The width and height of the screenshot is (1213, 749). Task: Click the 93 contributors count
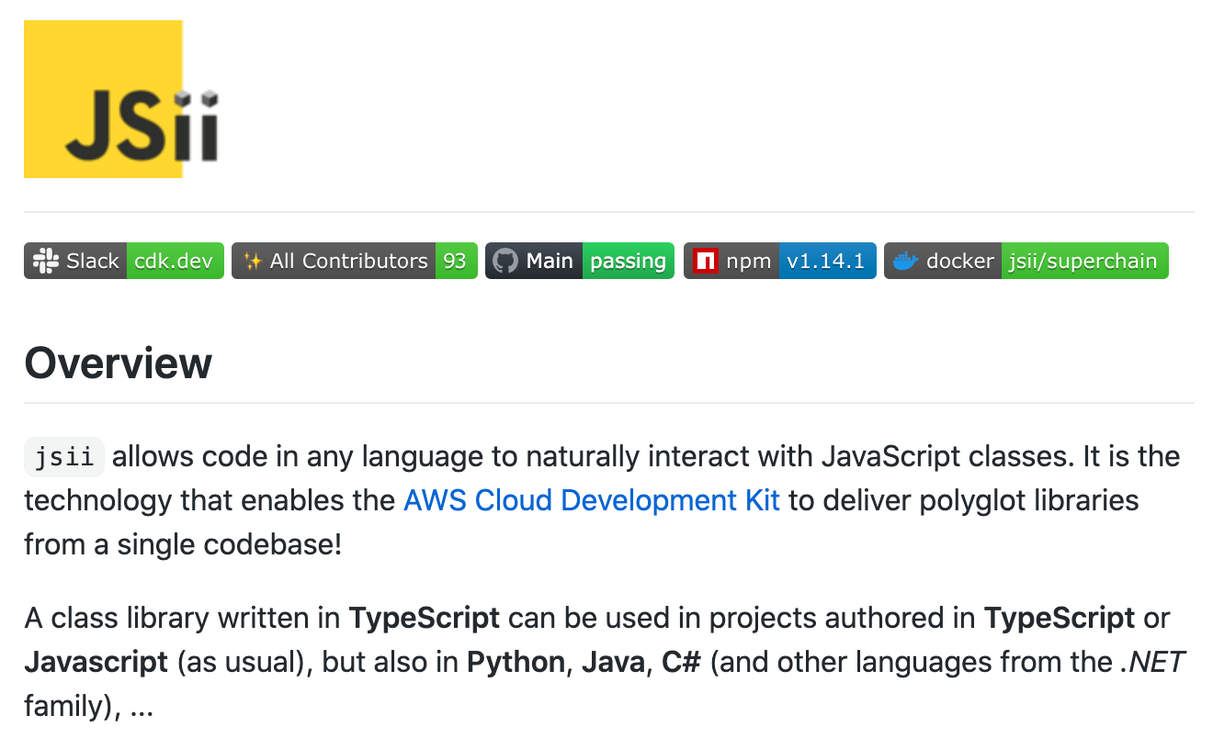(x=456, y=261)
